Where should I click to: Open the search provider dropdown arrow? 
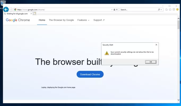(x=162, y=10)
